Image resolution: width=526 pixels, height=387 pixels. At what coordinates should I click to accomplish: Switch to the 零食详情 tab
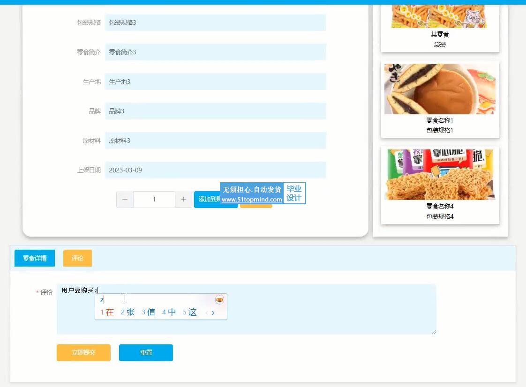(x=35, y=258)
